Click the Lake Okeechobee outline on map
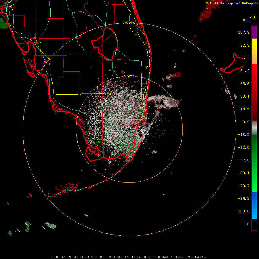This screenshot has width=259, height=259. point(105,43)
